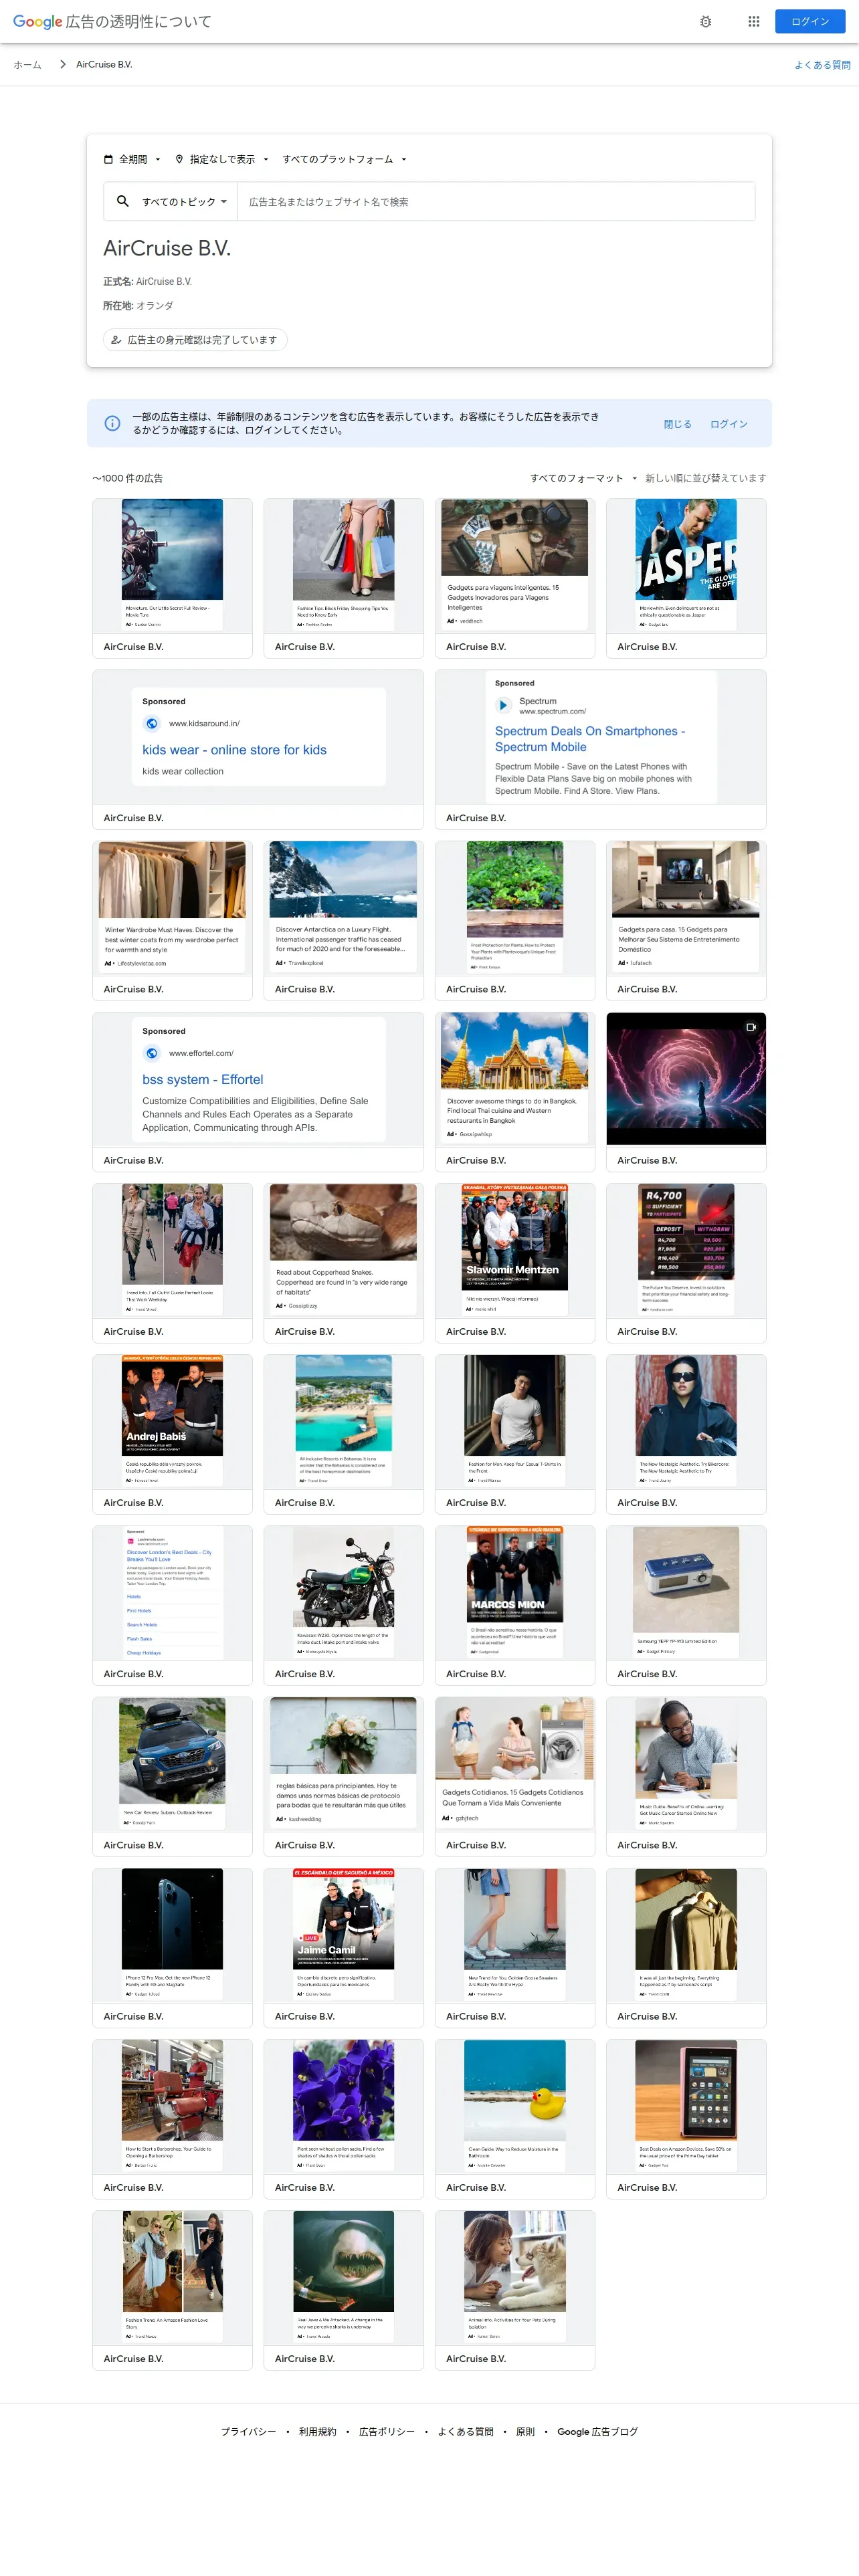The height and width of the screenshot is (2576, 859).
Task: Open the Google apps grid icon
Action: pos(754,21)
